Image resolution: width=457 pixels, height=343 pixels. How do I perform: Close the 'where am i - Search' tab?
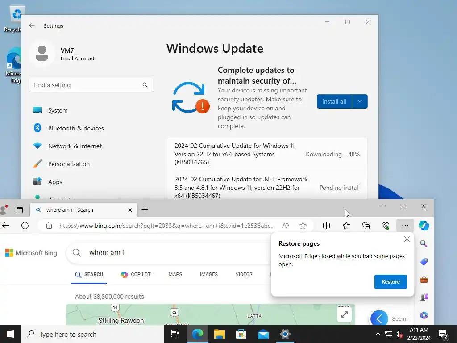[130, 210]
